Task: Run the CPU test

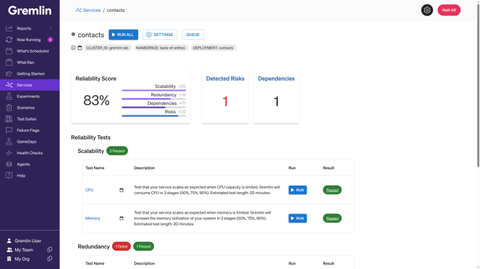Action: (x=297, y=190)
